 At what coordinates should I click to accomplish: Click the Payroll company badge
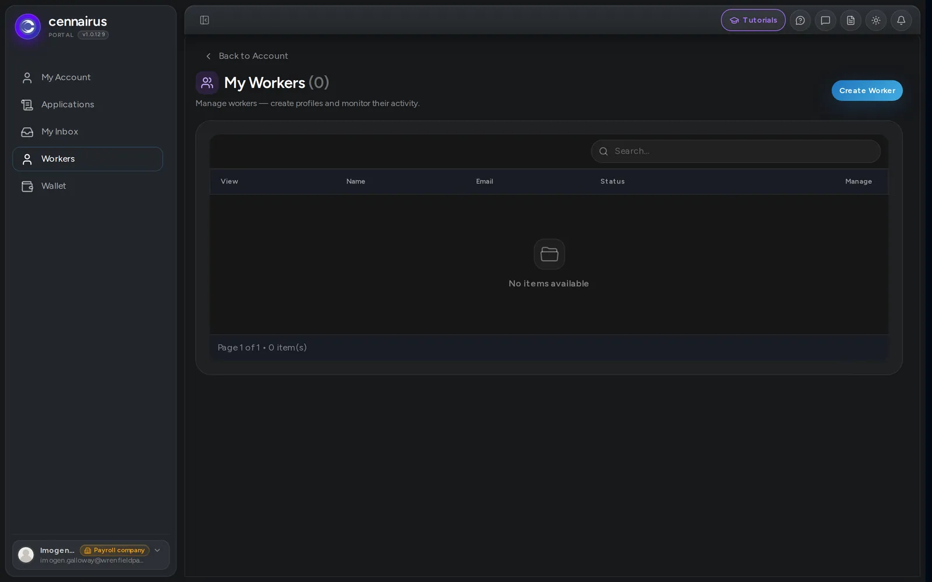115,551
